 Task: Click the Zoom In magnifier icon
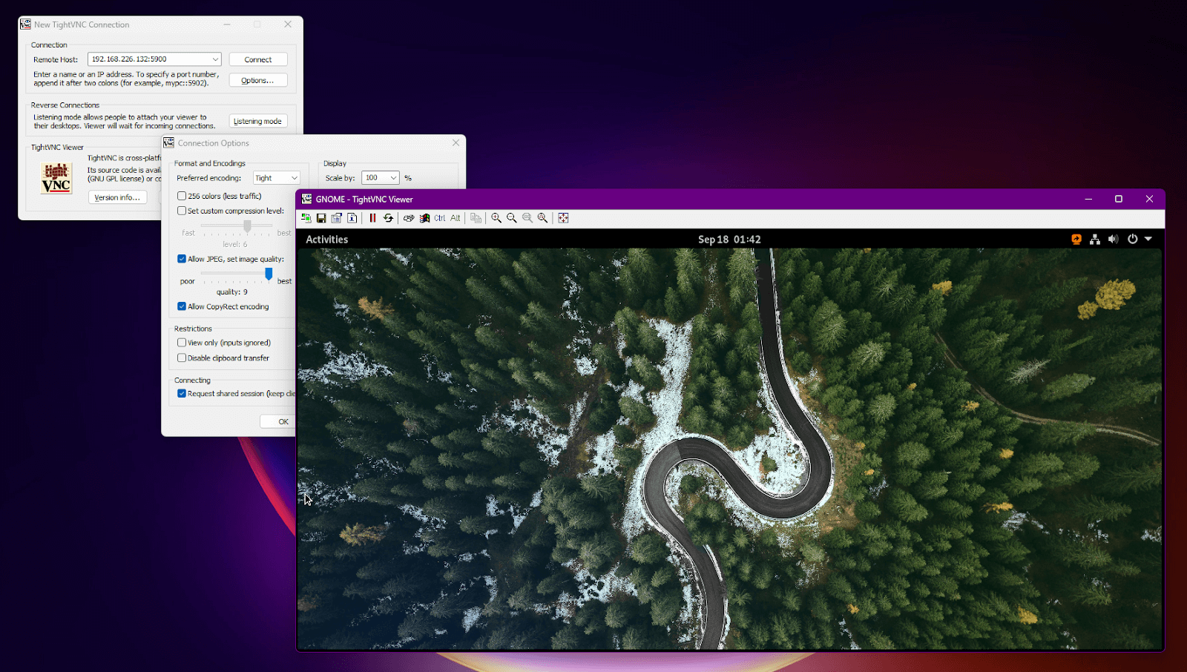point(496,218)
